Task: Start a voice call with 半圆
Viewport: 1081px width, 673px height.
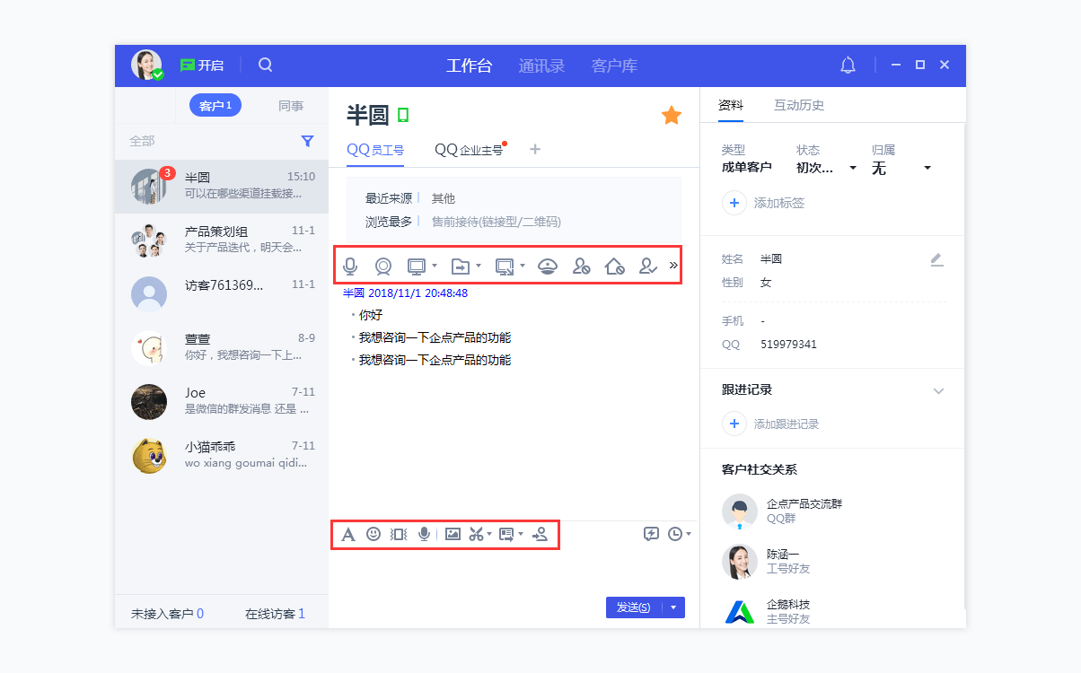Action: (x=351, y=266)
